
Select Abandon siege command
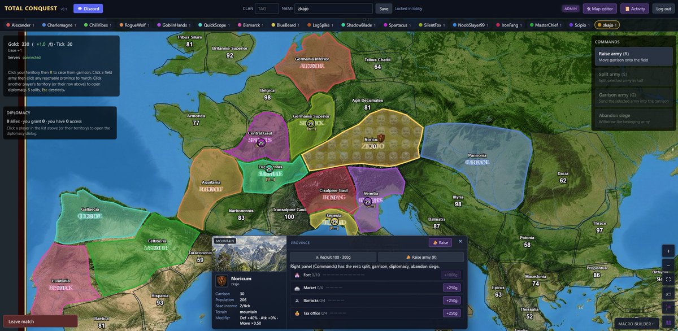tap(632, 119)
